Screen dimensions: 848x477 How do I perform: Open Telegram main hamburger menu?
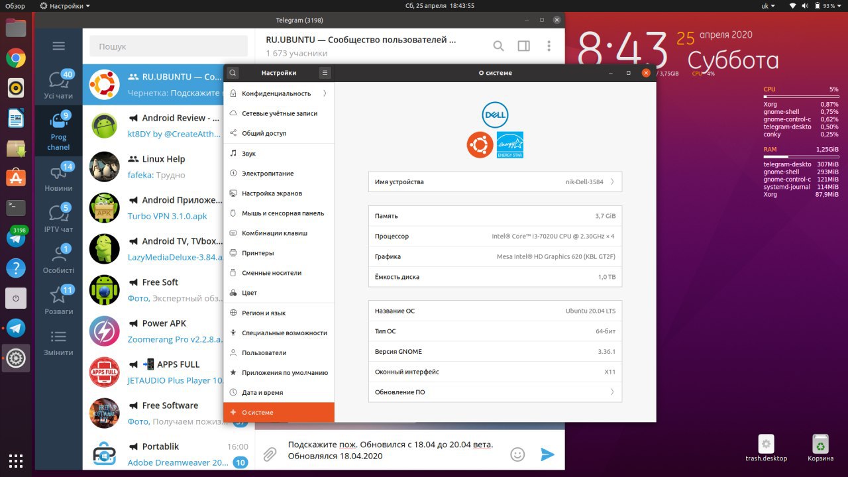[x=58, y=46]
